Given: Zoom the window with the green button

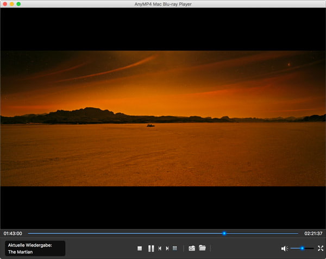Looking at the screenshot, I should coord(18,4).
